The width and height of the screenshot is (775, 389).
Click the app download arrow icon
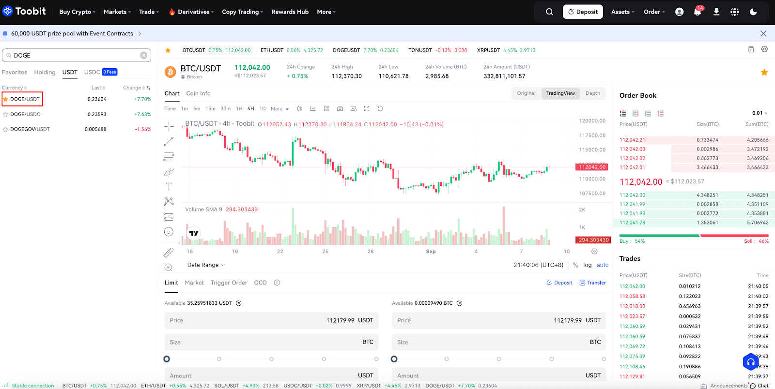pos(716,12)
